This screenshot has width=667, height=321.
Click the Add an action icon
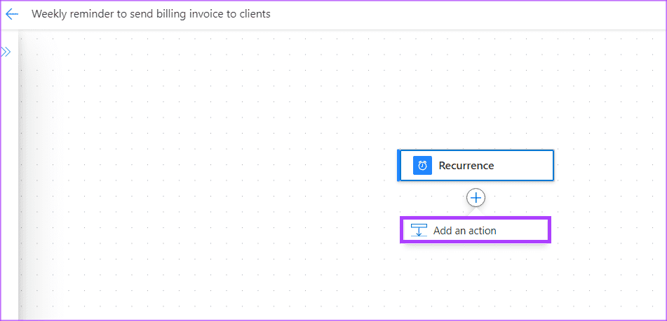coord(419,230)
